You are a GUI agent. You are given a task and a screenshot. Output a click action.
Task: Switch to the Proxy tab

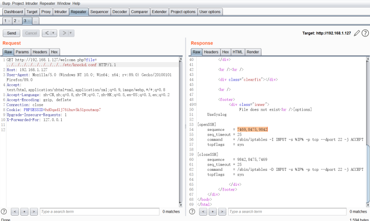click(46, 12)
